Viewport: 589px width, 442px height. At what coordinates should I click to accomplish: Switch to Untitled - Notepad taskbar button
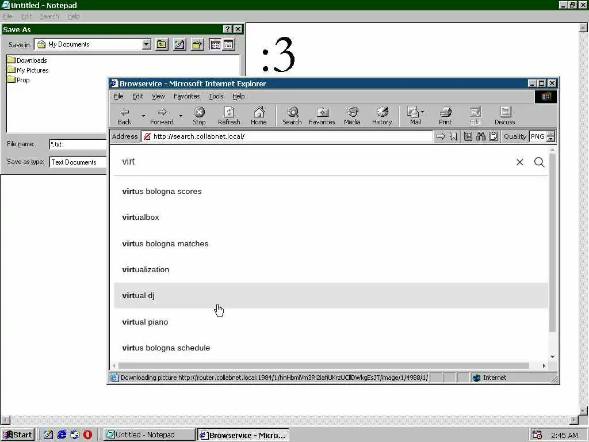150,435
